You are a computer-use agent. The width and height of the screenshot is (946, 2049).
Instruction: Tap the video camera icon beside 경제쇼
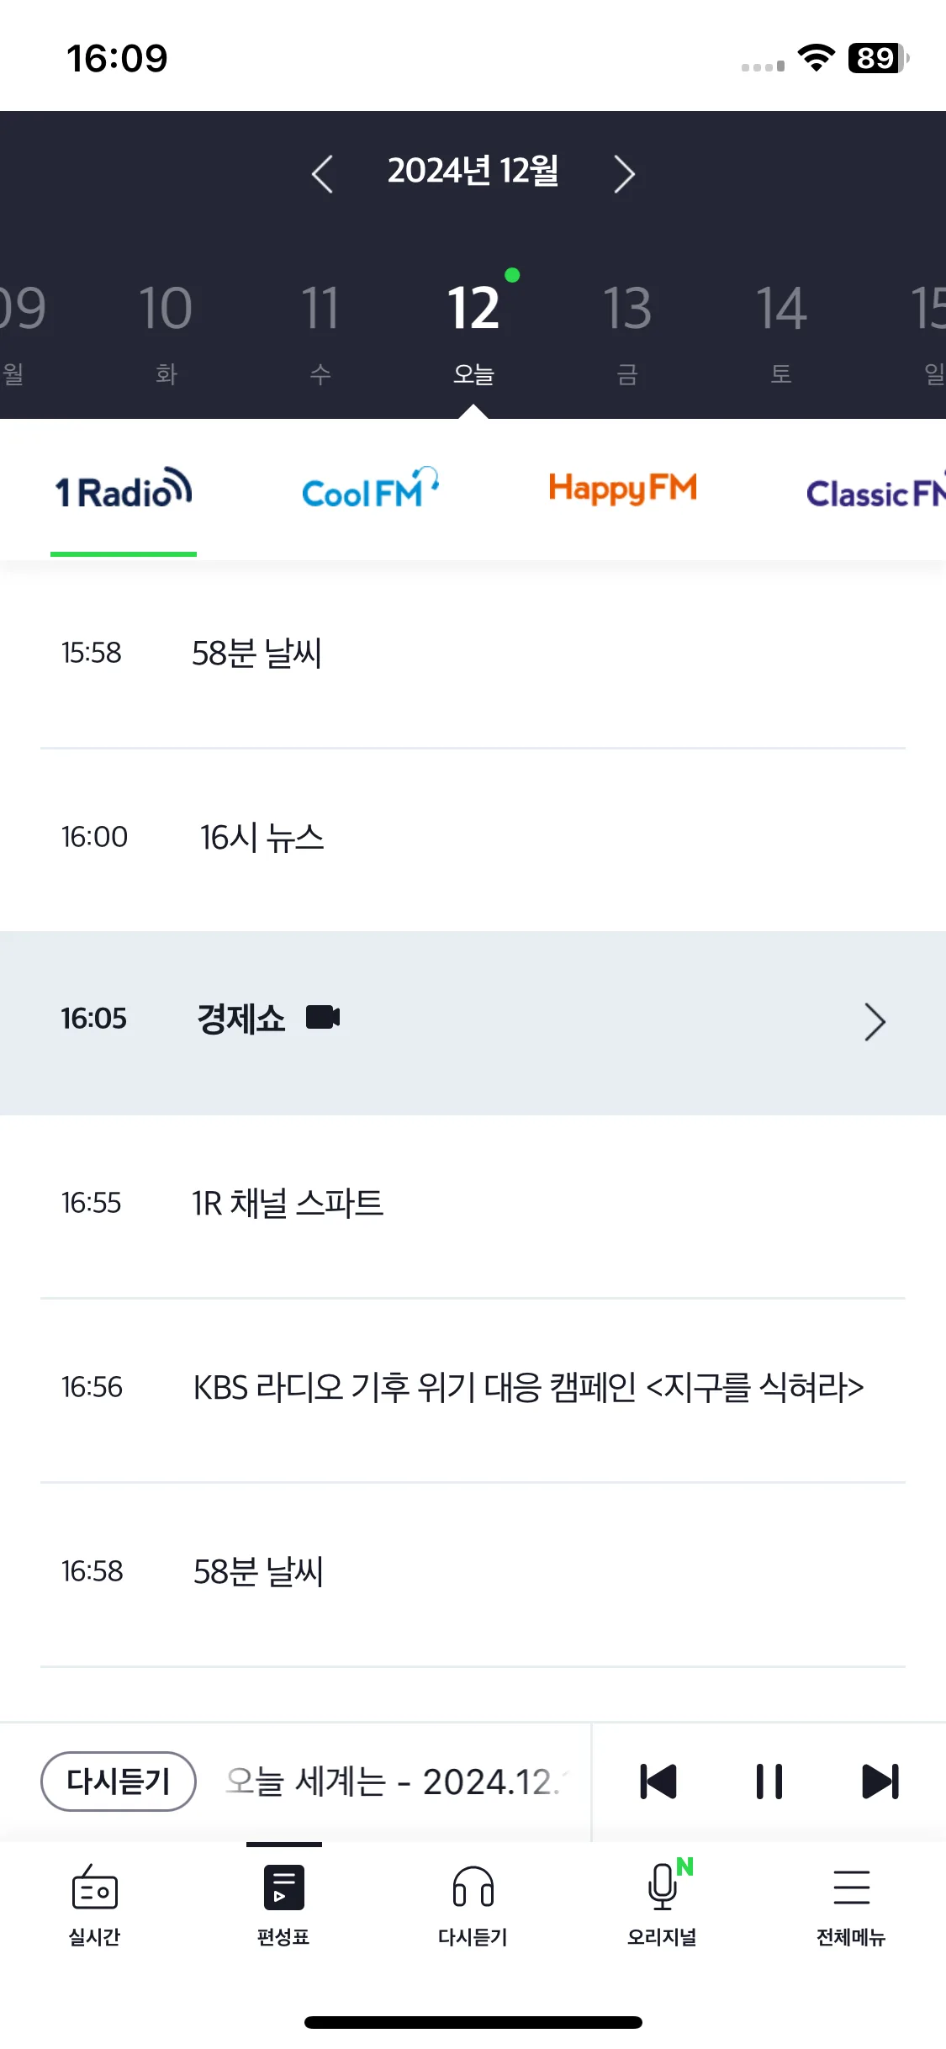click(323, 1018)
